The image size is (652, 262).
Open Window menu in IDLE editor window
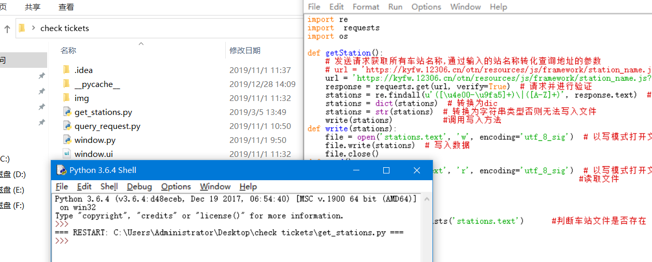466,7
